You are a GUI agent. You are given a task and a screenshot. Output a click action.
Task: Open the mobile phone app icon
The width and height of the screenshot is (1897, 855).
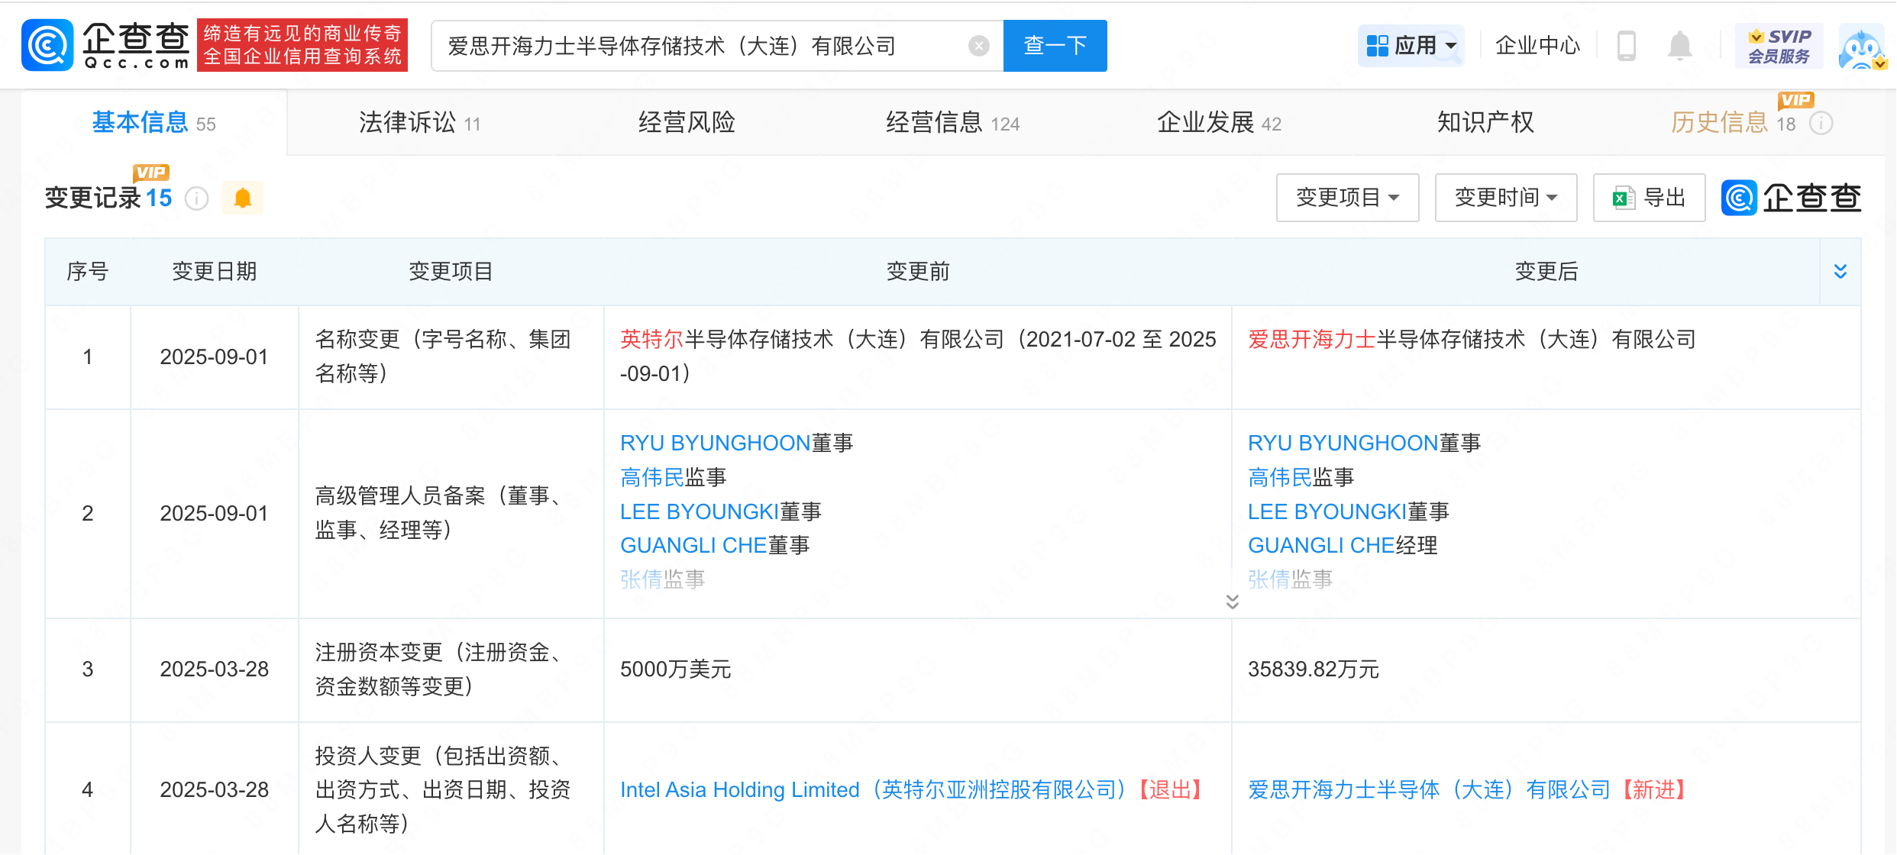click(x=1626, y=46)
